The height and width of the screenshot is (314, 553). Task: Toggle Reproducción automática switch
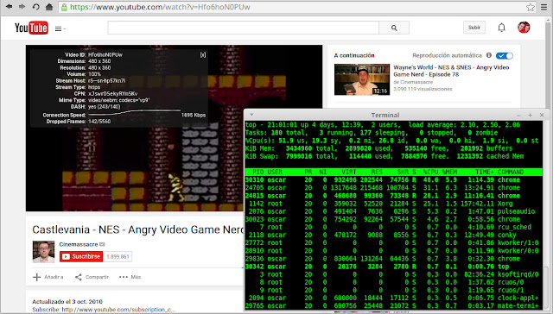pos(505,55)
